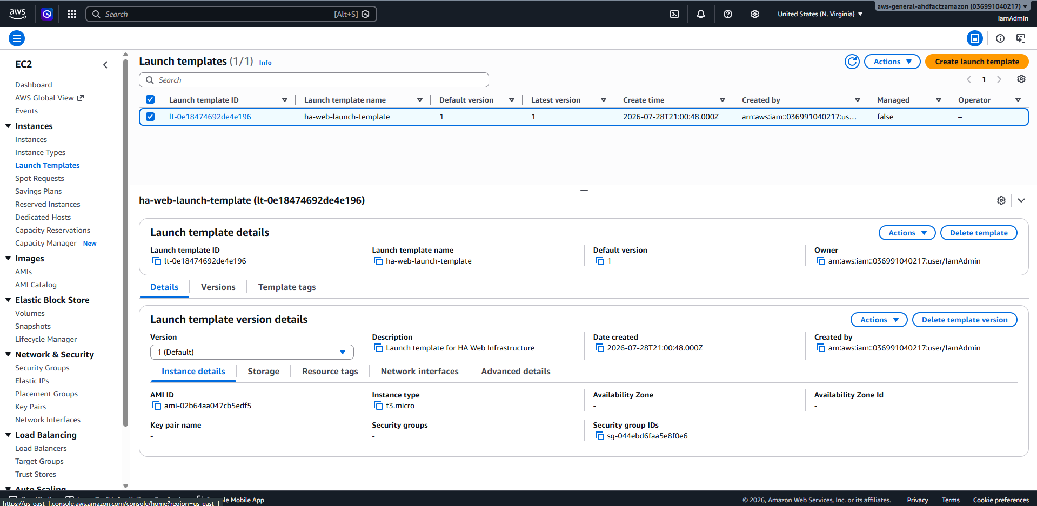1037x506 pixels.
Task: Collapse the Images sidebar section
Action: (x=8, y=258)
